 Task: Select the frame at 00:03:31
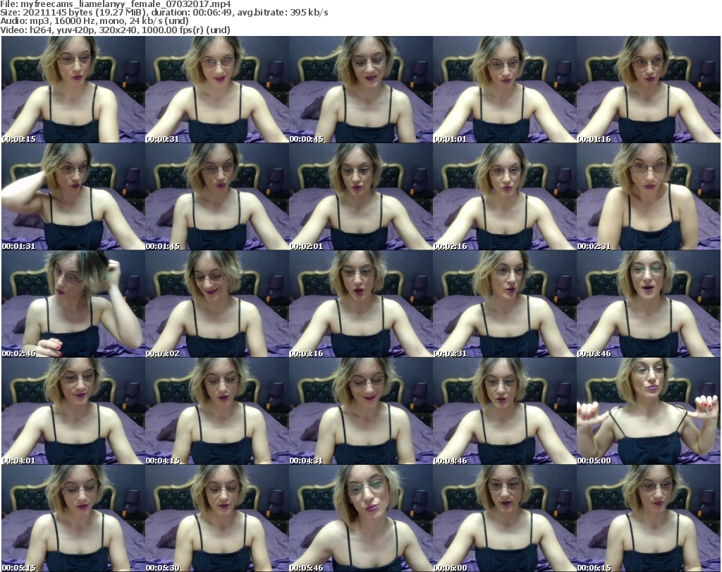(x=505, y=304)
